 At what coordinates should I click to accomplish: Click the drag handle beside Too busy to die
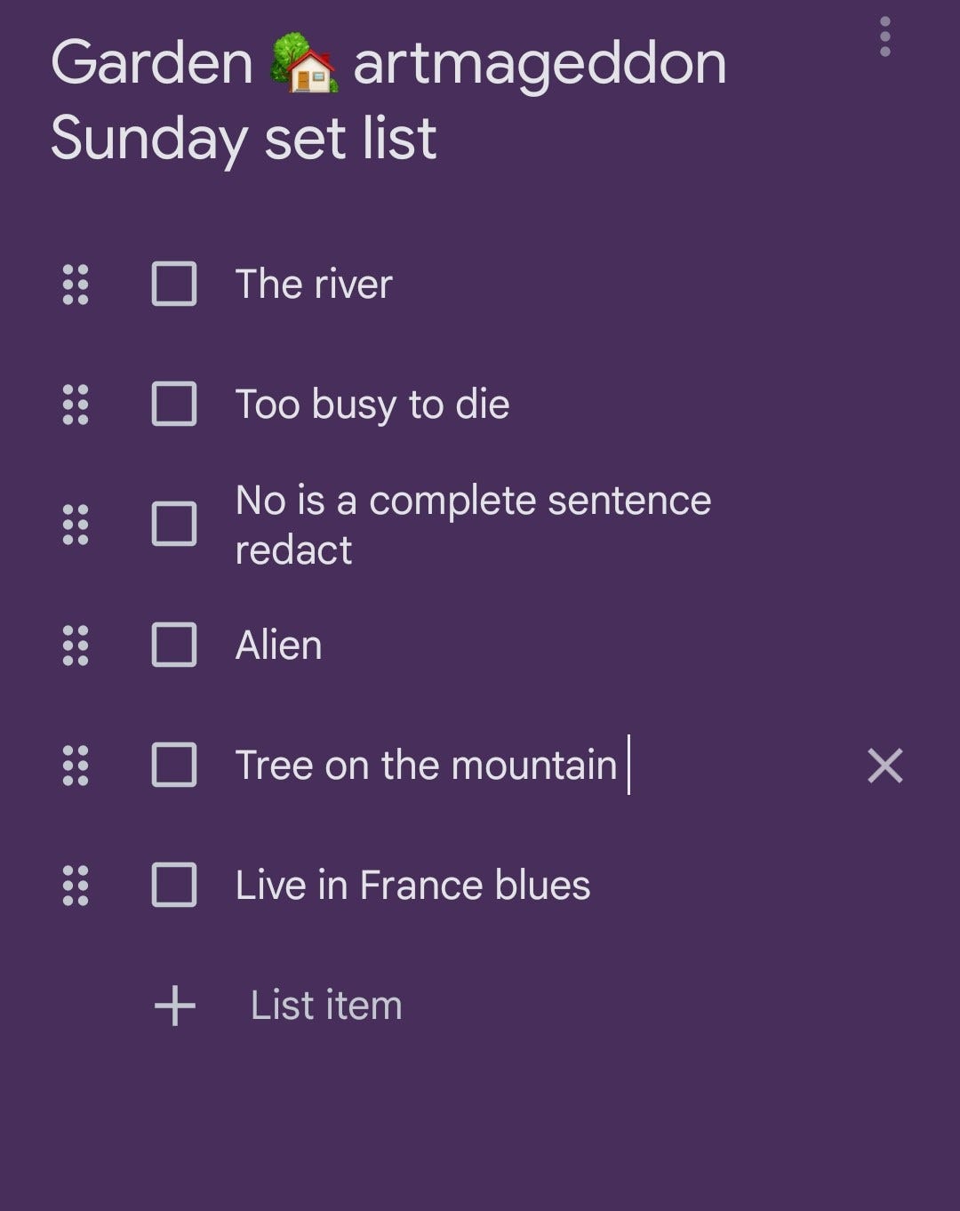76,405
